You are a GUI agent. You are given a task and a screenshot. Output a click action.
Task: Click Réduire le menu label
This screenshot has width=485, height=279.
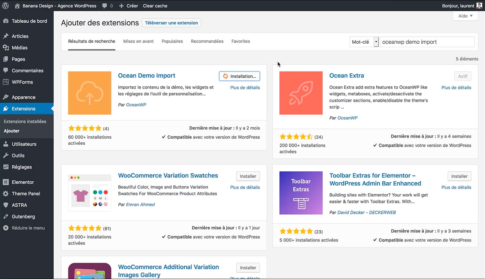click(x=28, y=228)
